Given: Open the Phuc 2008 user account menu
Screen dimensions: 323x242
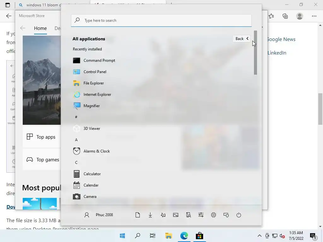Looking at the screenshot, I should [x=98, y=215].
